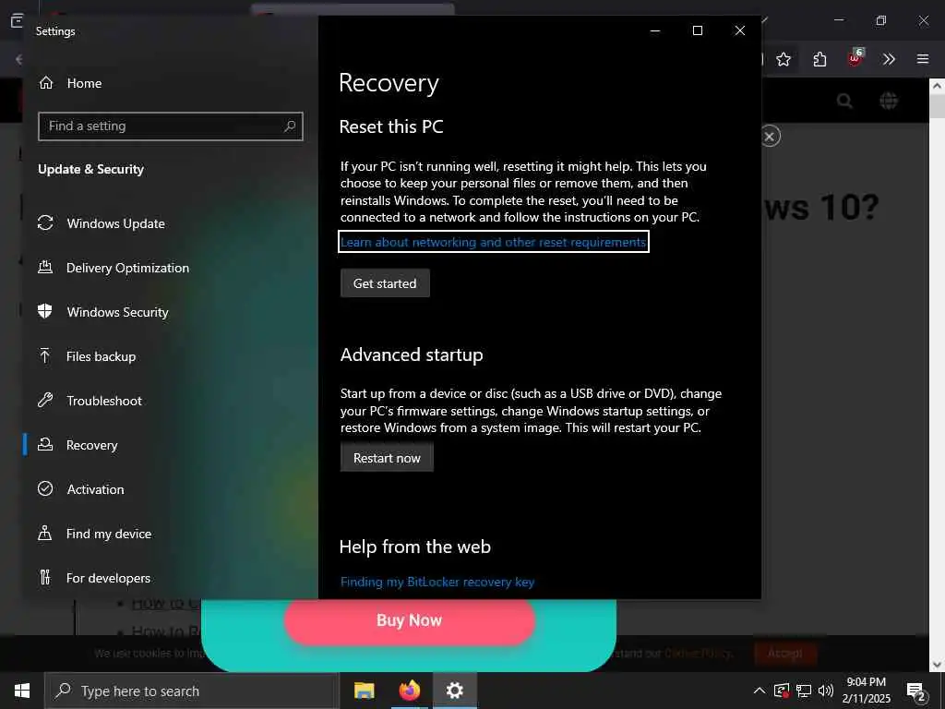Click the Recovery icon in sidebar

click(45, 444)
